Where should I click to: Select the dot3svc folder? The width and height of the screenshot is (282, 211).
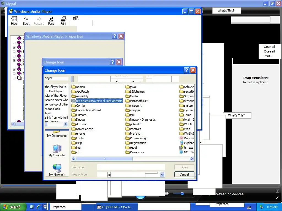pyautogui.click(x=79, y=124)
